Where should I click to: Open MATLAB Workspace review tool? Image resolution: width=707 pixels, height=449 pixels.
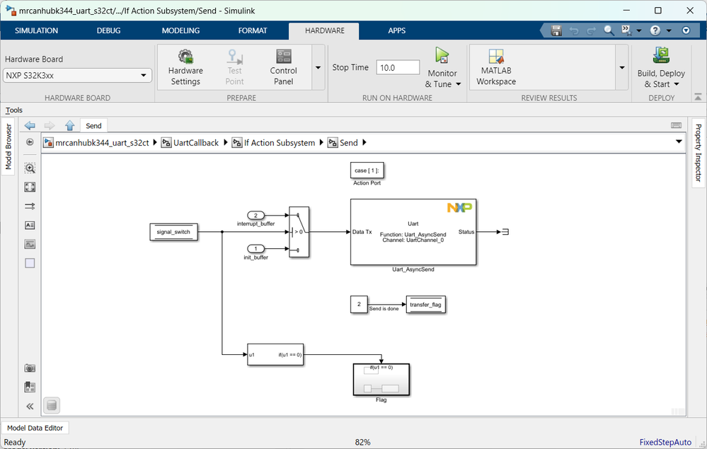click(x=496, y=68)
